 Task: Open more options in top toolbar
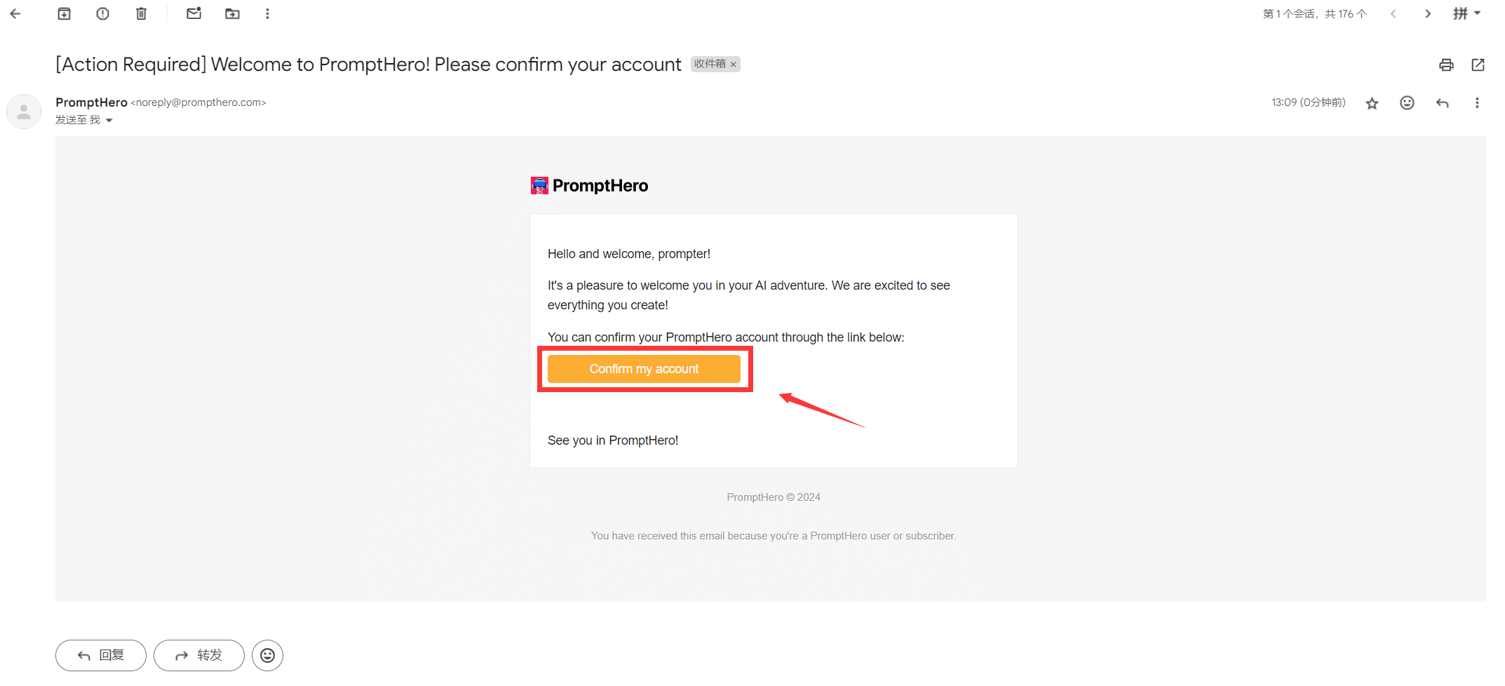pos(267,13)
